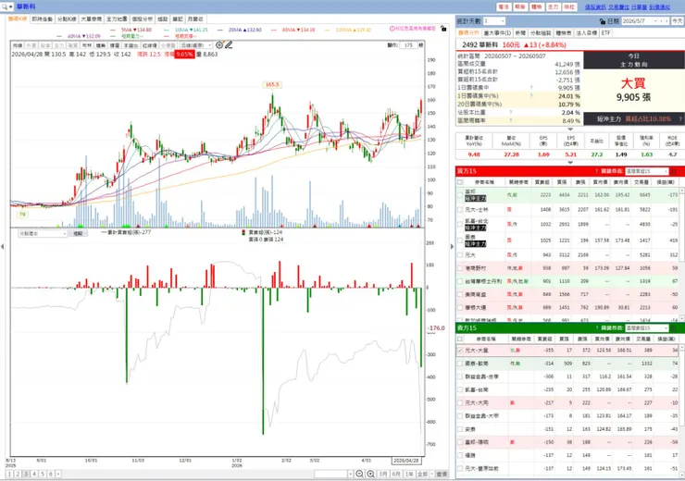Tick the checkbox for 元大-士林 row

459,209
